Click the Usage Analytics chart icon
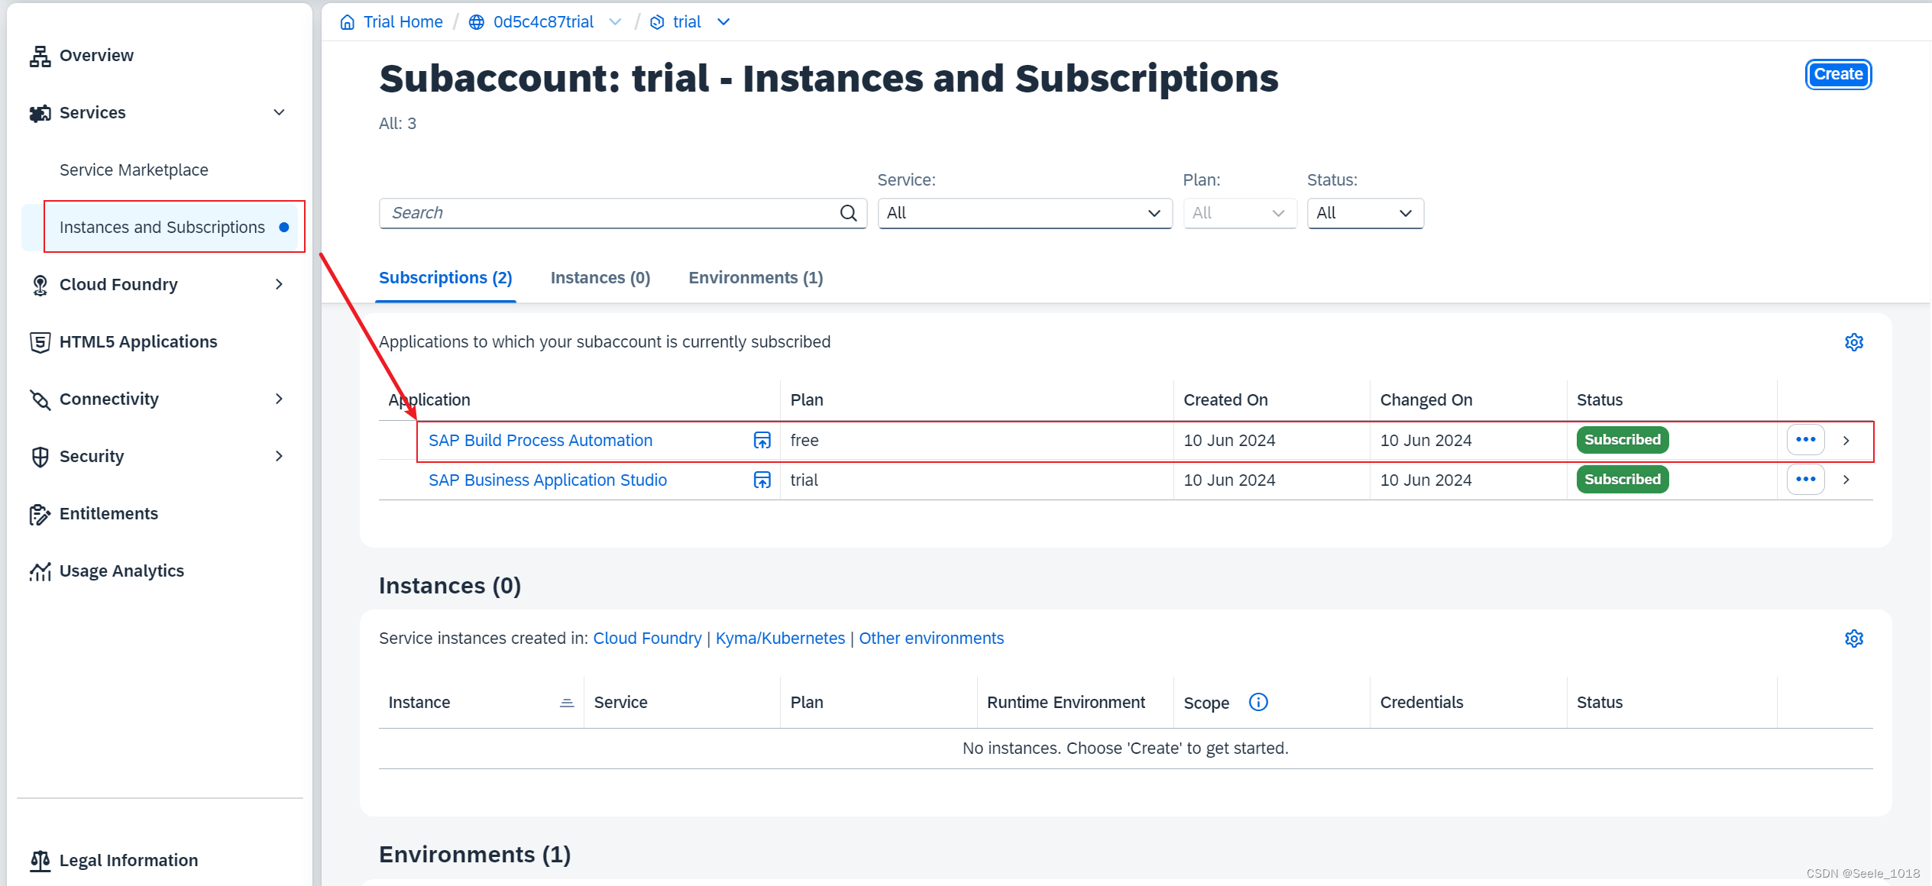The image size is (1932, 886). [40, 571]
